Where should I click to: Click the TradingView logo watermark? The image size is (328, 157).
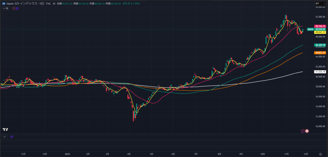coord(5,129)
